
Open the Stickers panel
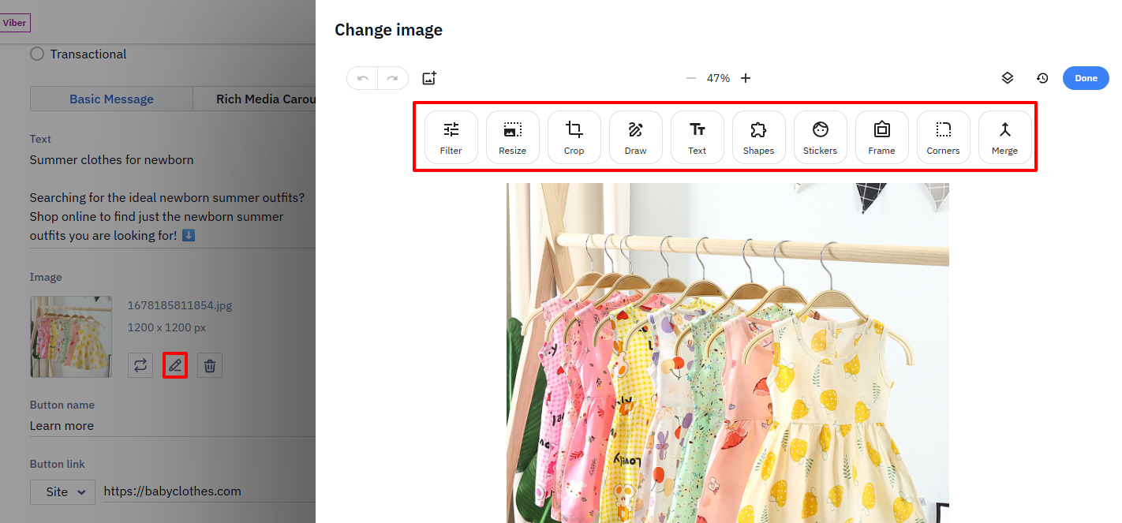click(x=821, y=137)
